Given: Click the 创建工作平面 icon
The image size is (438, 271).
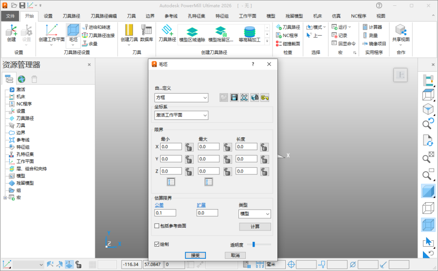Looking at the screenshot, I should pos(52,33).
